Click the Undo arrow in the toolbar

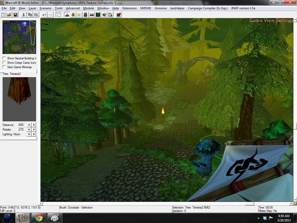click(x=44, y=15)
